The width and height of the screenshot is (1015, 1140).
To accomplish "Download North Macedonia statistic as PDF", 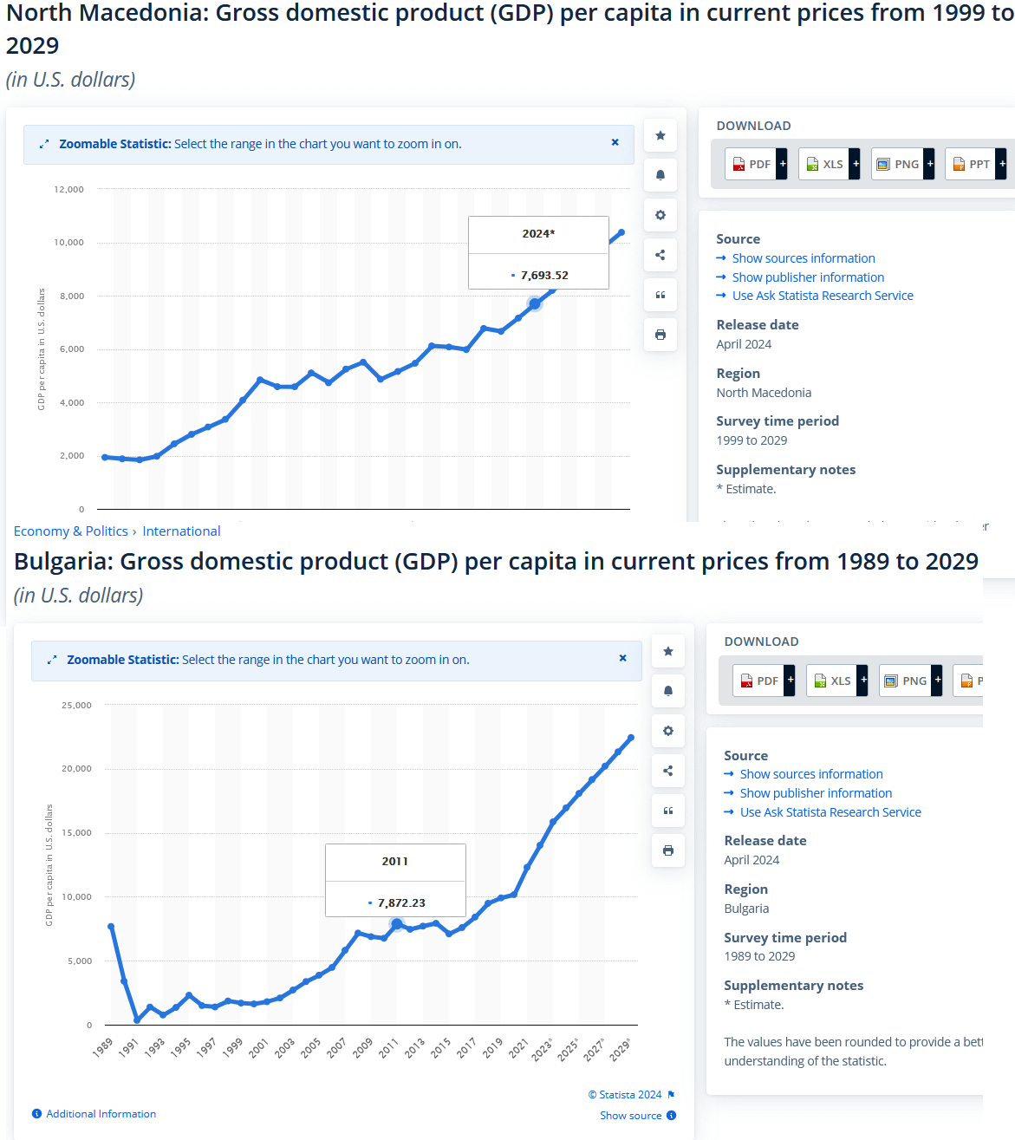I will (x=756, y=164).
